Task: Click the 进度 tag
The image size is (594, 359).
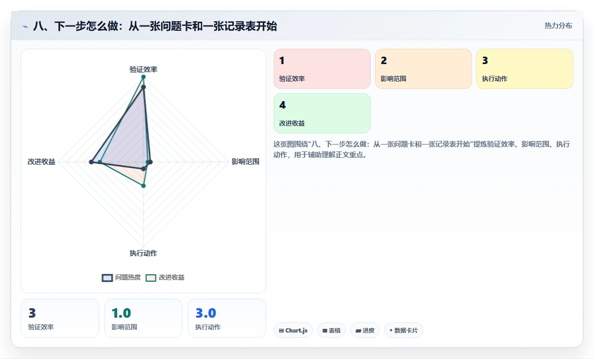Action: 364,330
